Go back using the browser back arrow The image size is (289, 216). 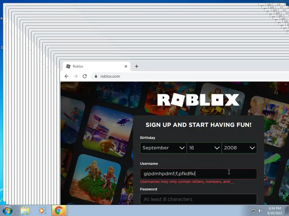[67, 76]
